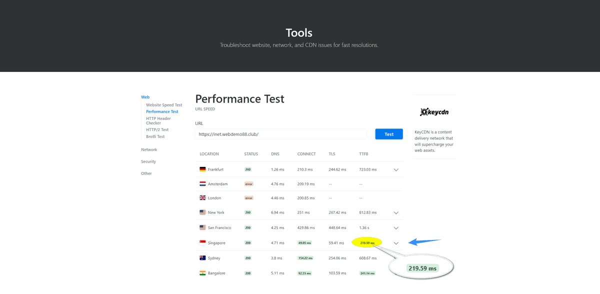
Task: Click Frankfurt DNS value 1.26 ms
Action: (x=277, y=169)
